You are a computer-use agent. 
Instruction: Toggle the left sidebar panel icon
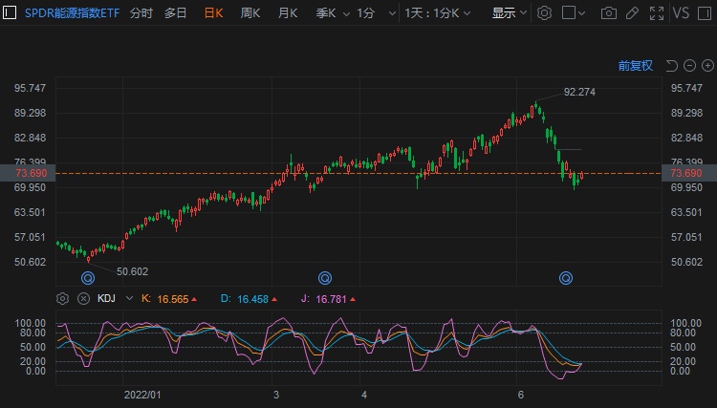click(x=11, y=13)
